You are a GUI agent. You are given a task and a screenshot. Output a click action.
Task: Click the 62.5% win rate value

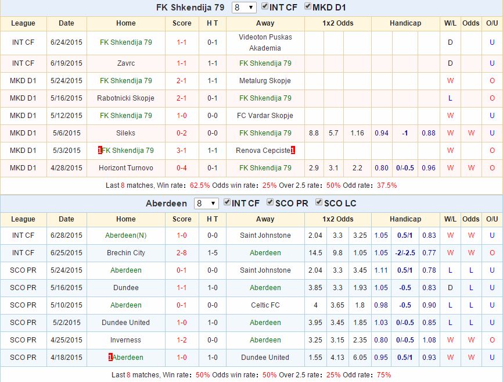(x=200, y=185)
